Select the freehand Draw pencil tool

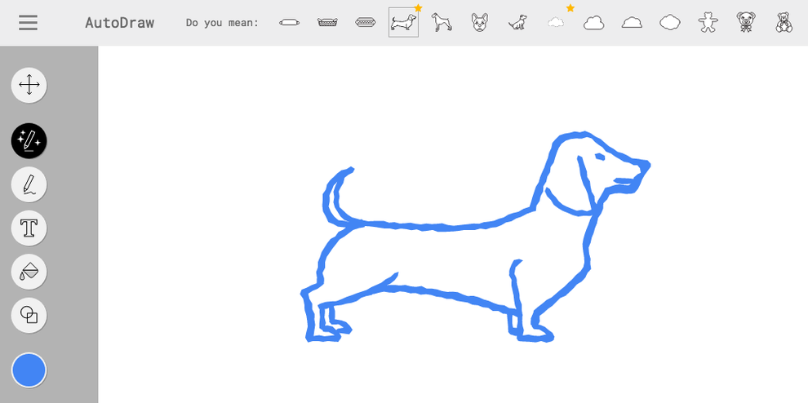(29, 184)
